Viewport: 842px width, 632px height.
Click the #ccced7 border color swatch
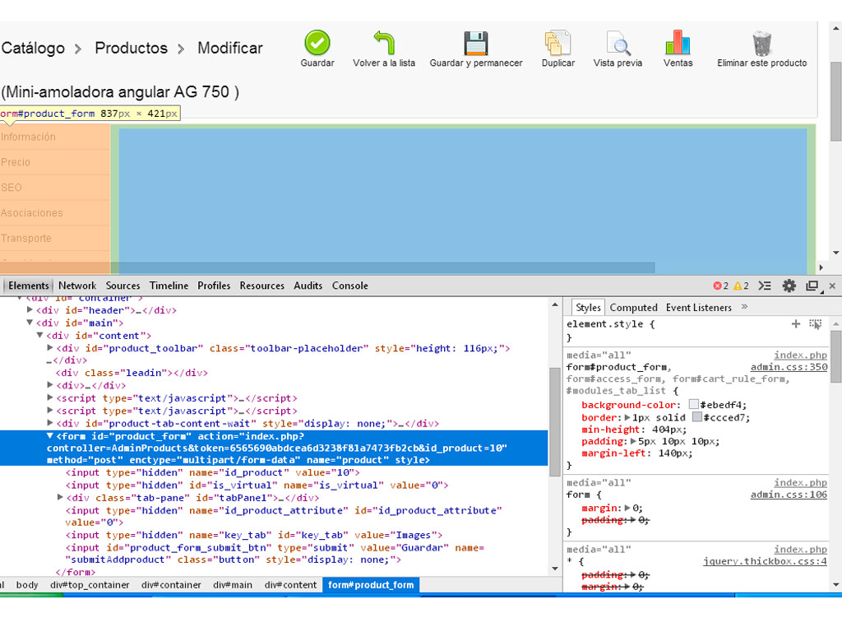pyautogui.click(x=697, y=416)
